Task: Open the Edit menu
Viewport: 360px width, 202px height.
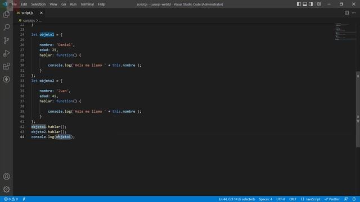Action: click(24, 4)
